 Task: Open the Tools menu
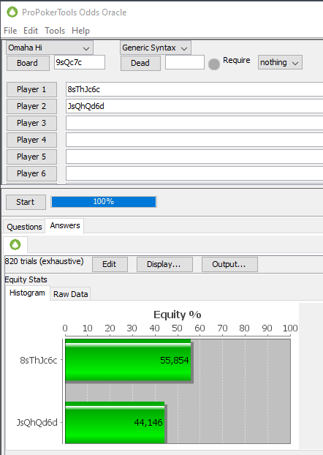click(x=55, y=31)
